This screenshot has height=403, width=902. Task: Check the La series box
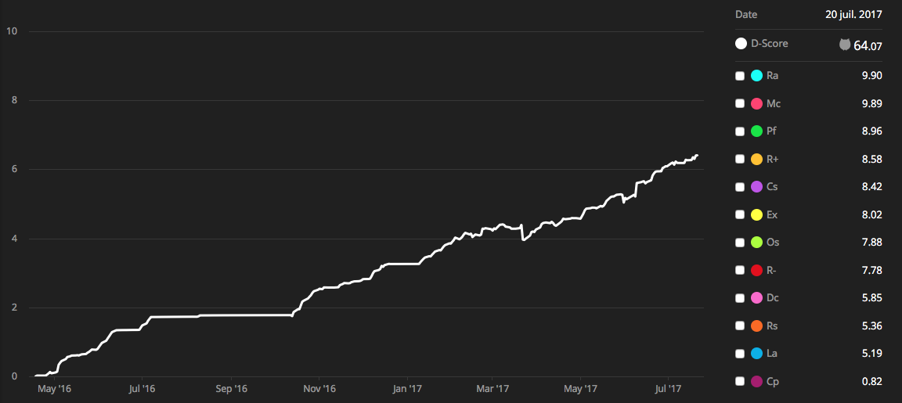tap(741, 354)
